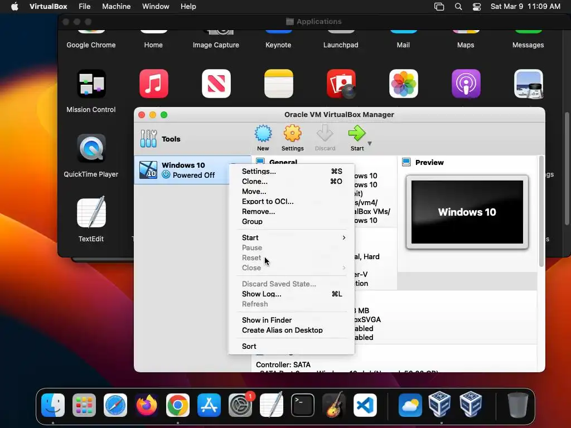Select the Tools entry in the sidebar

coord(192,139)
